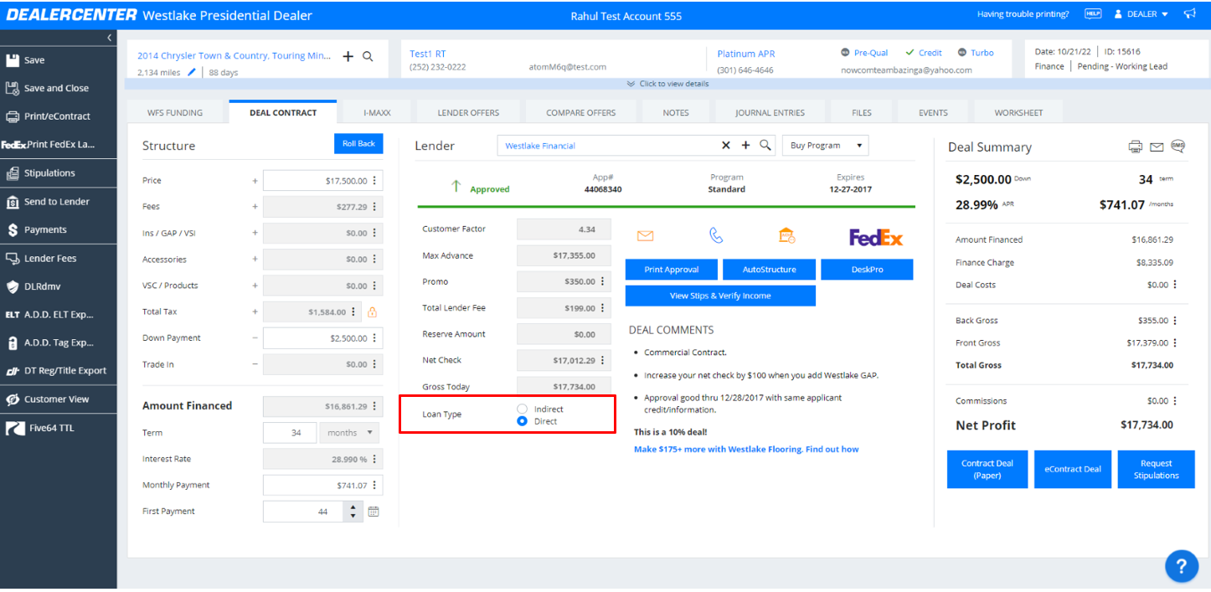The height and width of the screenshot is (592, 1211).
Task: Click the Total Tax lock icon
Action: click(373, 312)
